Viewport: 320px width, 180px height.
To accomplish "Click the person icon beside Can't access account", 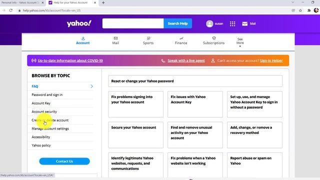I will click(x=213, y=60).
